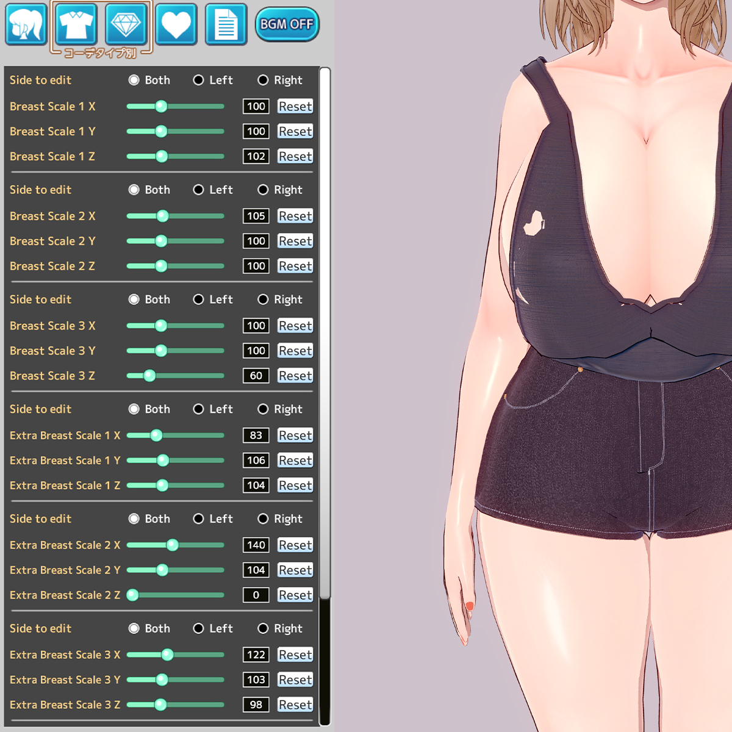The height and width of the screenshot is (732, 732).
Task: Reset Breast Scale 3 X
Action: click(295, 326)
